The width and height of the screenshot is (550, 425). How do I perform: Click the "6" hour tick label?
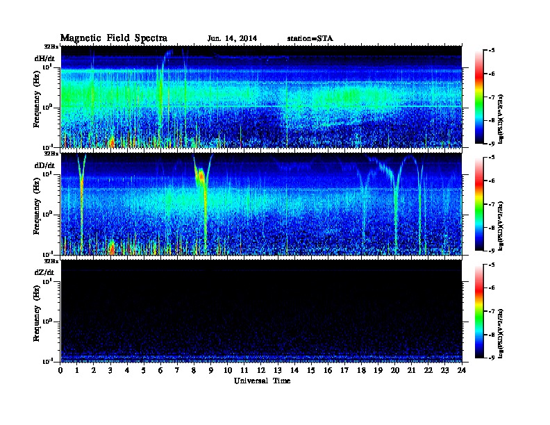(161, 370)
